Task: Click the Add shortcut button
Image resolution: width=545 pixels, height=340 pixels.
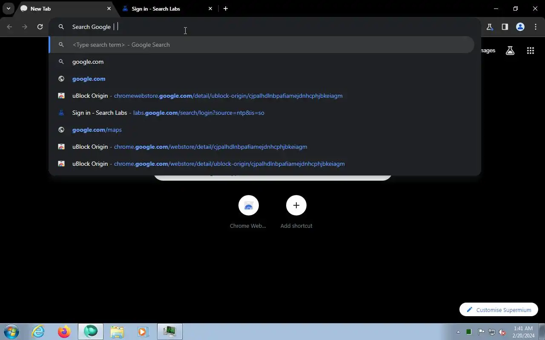Action: coord(296,212)
